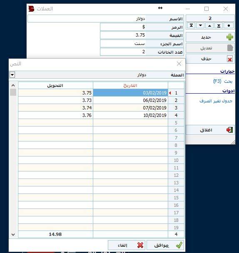Minimize the العملات window
The height and width of the screenshot is (253, 239).
pyautogui.click(x=188, y=9)
